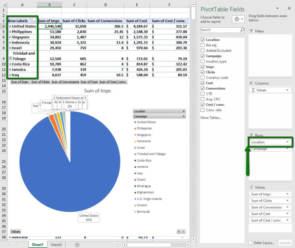Screen dimensions: 295x248
Task: Open the Row Labels filter dropdown
Action: tap(34, 21)
